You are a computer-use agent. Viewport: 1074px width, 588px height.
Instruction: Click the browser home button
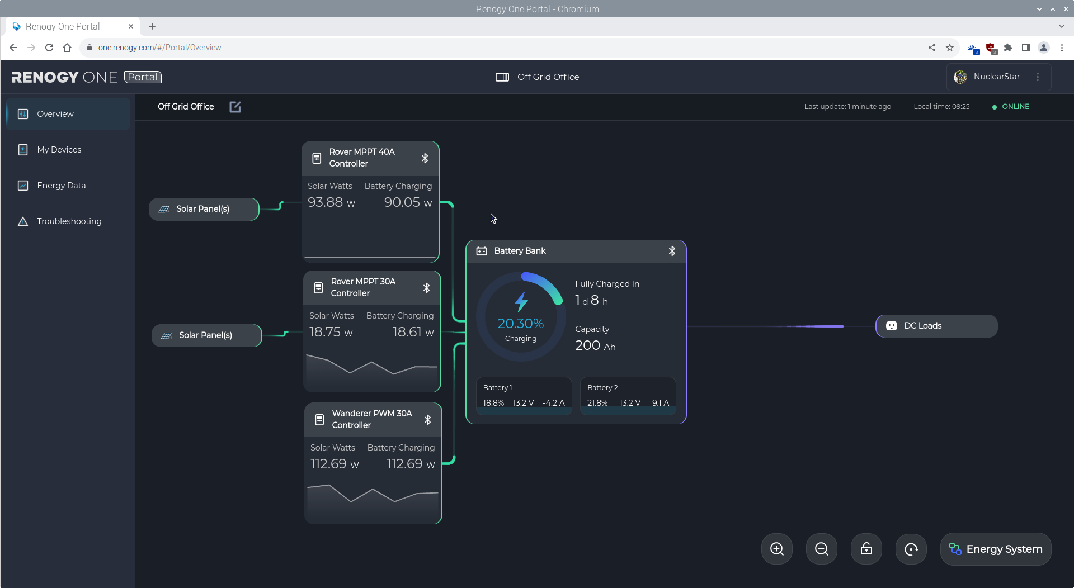point(67,48)
